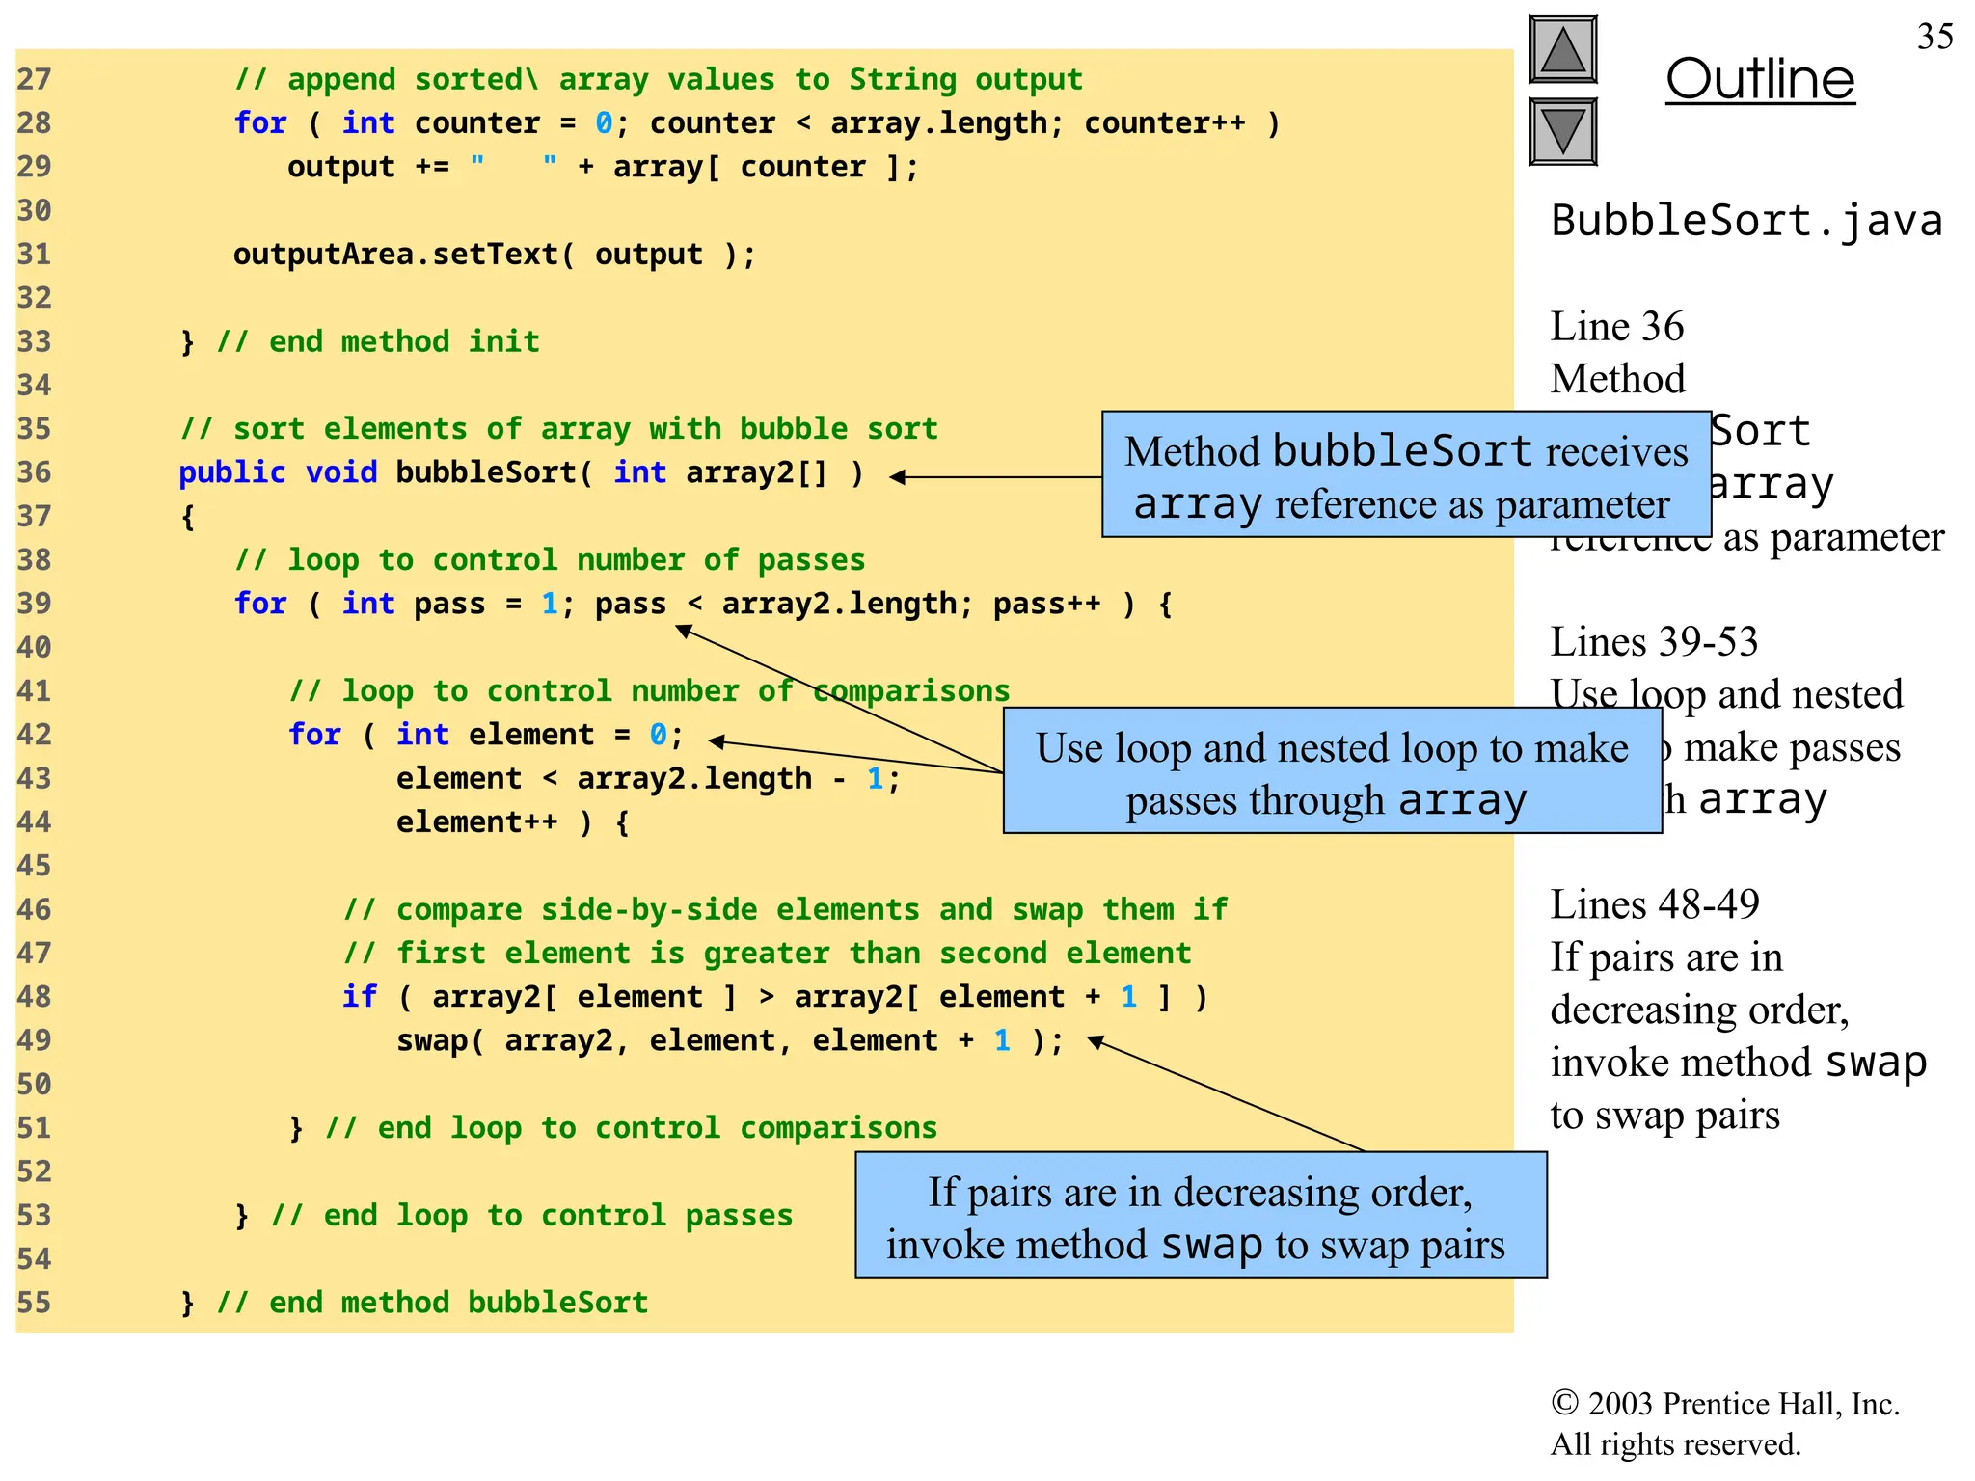This screenshot has height=1481, width=1975.
Task: Click callout 'Method bubbleSort receives array reference'
Action: coord(1406,474)
